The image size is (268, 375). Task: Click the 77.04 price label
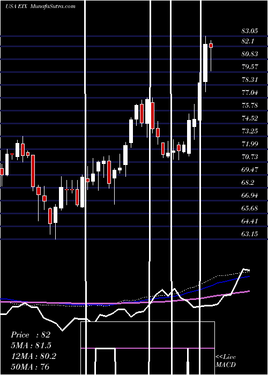pos(250,93)
